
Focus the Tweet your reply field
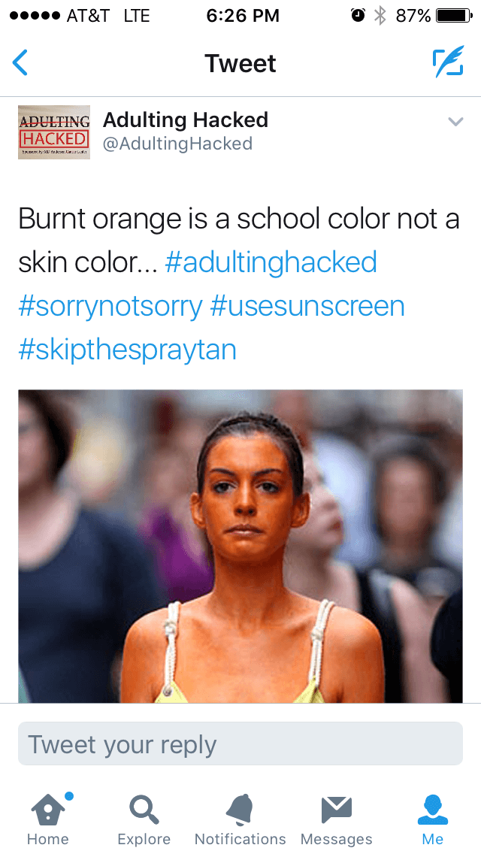pyautogui.click(x=240, y=744)
